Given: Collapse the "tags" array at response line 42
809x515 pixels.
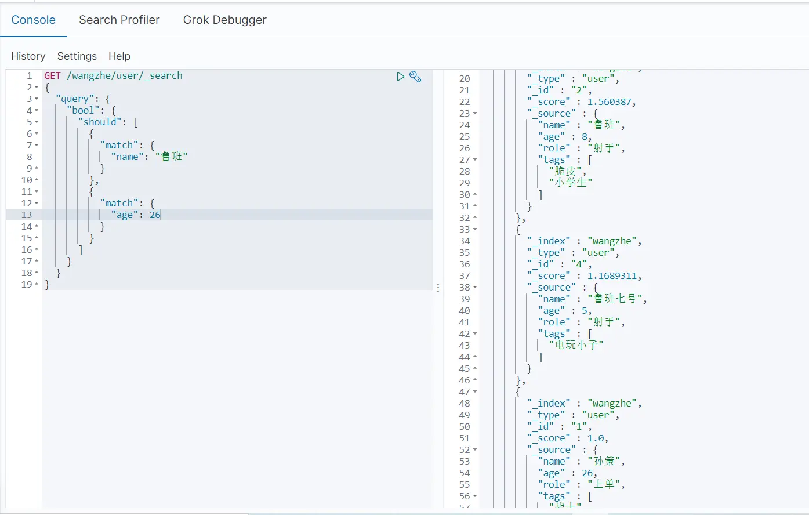Looking at the screenshot, I should pos(475,334).
